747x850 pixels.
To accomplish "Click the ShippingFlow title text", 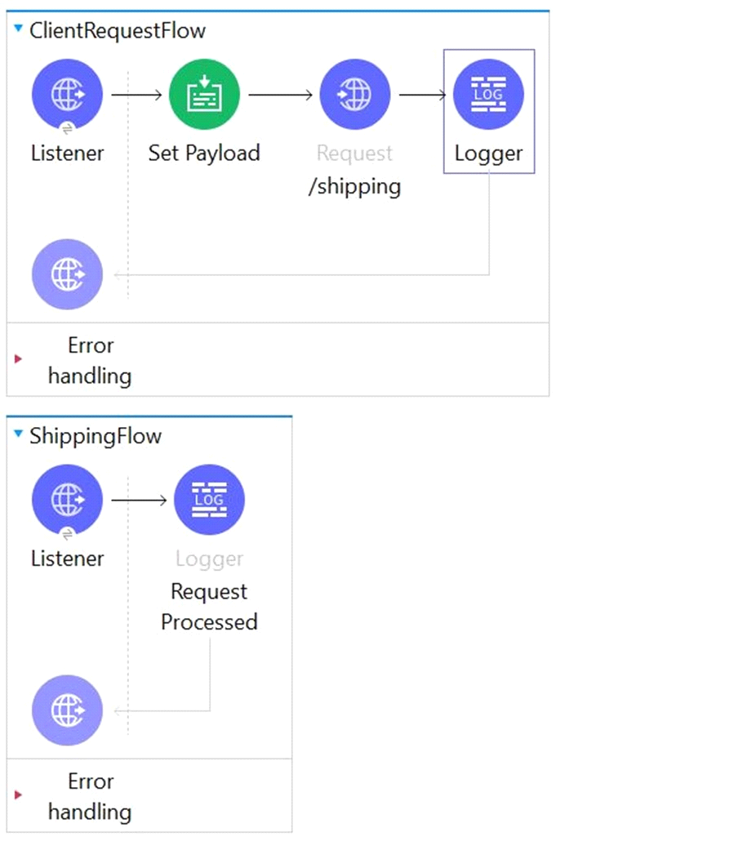I will (x=96, y=436).
